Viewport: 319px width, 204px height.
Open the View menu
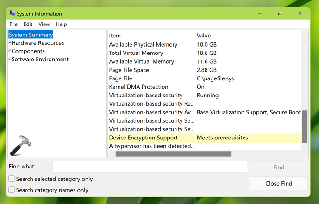coord(44,24)
